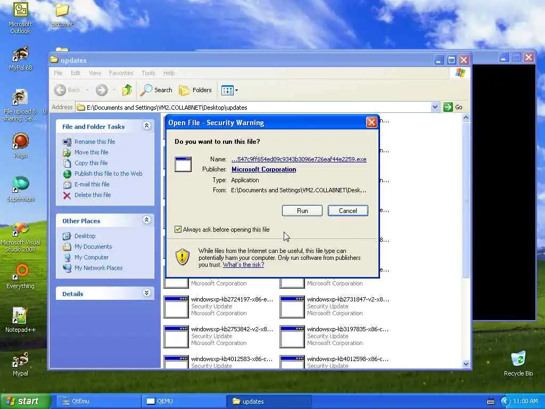This screenshot has width=545, height=409.
Task: Click the file list scroll up arrow
Action: [466, 118]
